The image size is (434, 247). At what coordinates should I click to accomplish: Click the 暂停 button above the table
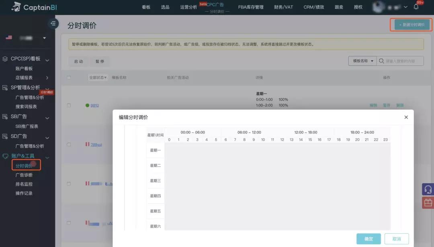point(100,61)
